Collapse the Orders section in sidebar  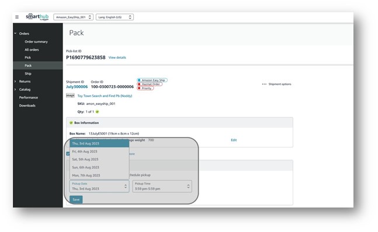pyautogui.click(x=15, y=33)
